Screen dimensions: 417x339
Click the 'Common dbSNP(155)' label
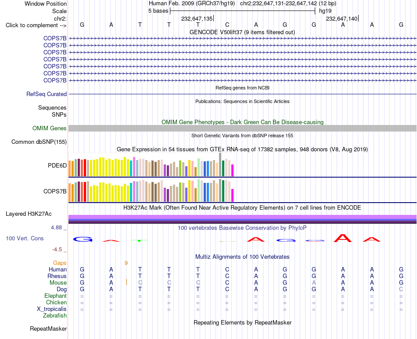pos(39,142)
